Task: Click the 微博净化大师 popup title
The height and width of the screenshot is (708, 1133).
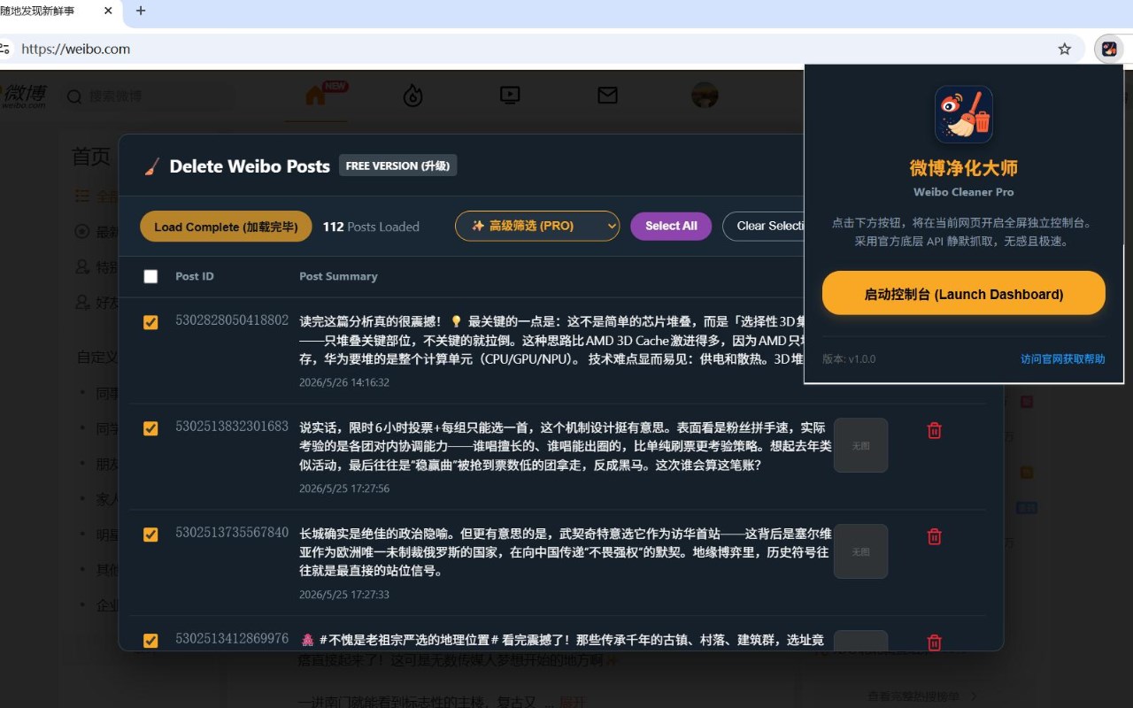Action: (x=964, y=168)
